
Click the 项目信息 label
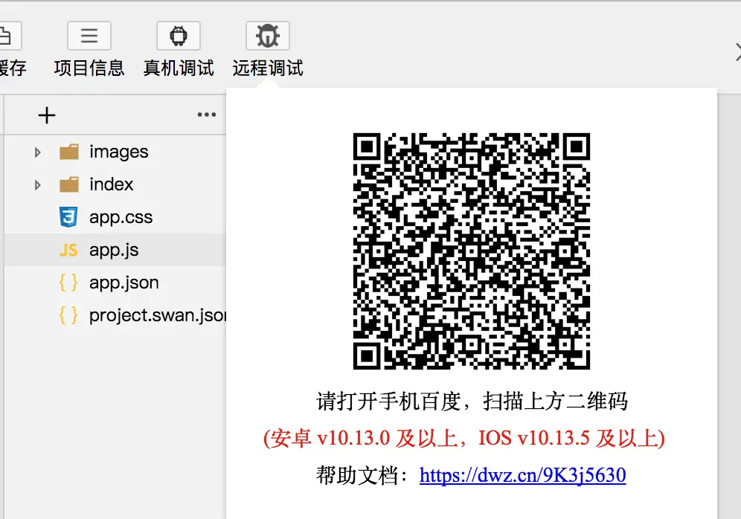point(89,68)
